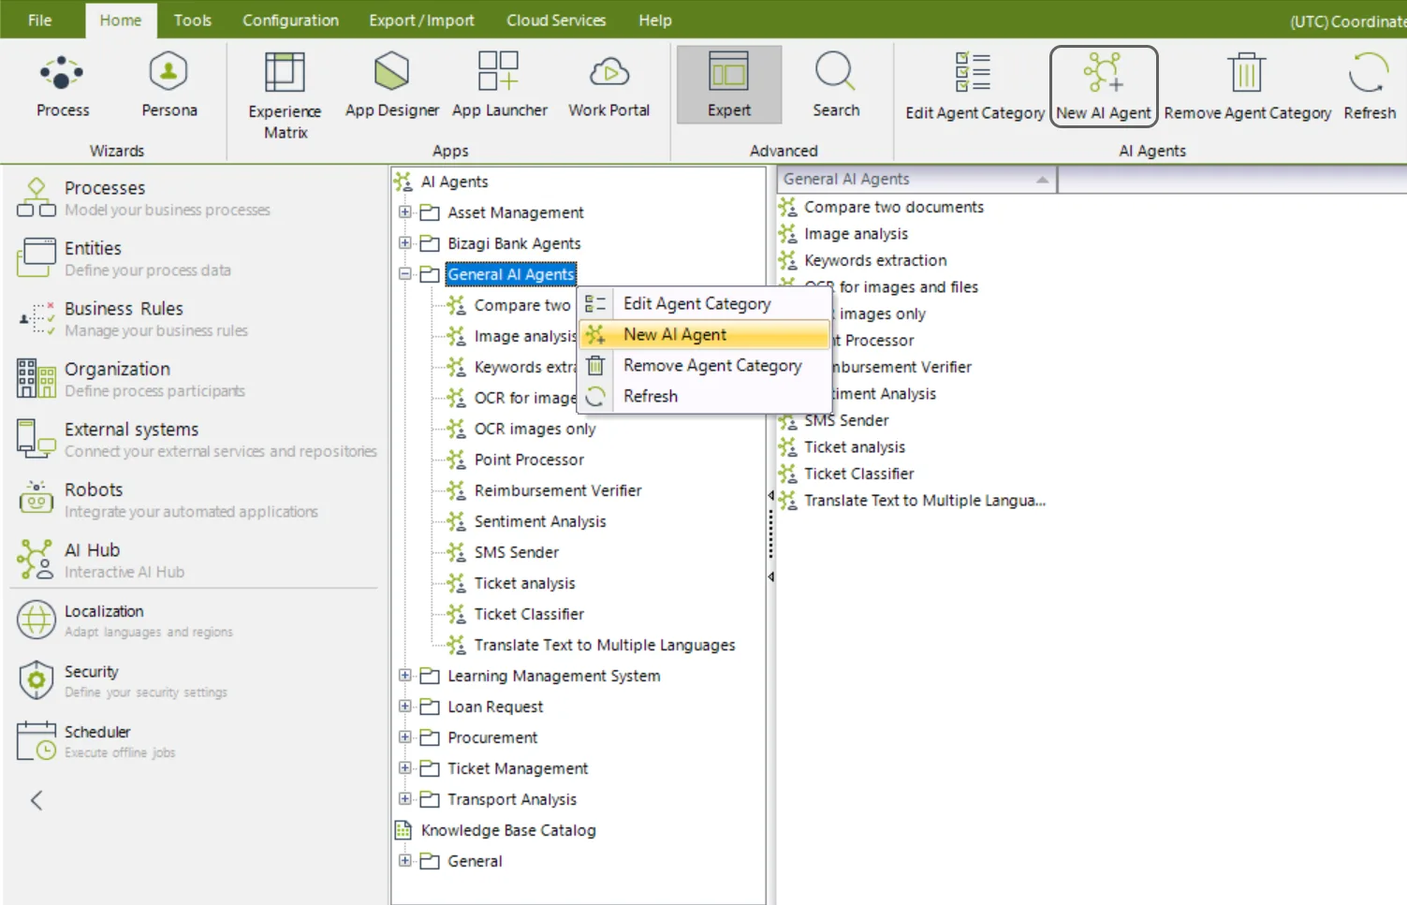This screenshot has width=1407, height=905.
Task: Select Knowledge Base Catalog in the tree
Action: [x=508, y=830]
